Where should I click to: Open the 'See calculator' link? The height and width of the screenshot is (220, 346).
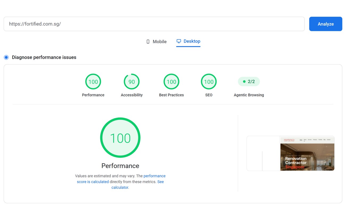pos(138,185)
